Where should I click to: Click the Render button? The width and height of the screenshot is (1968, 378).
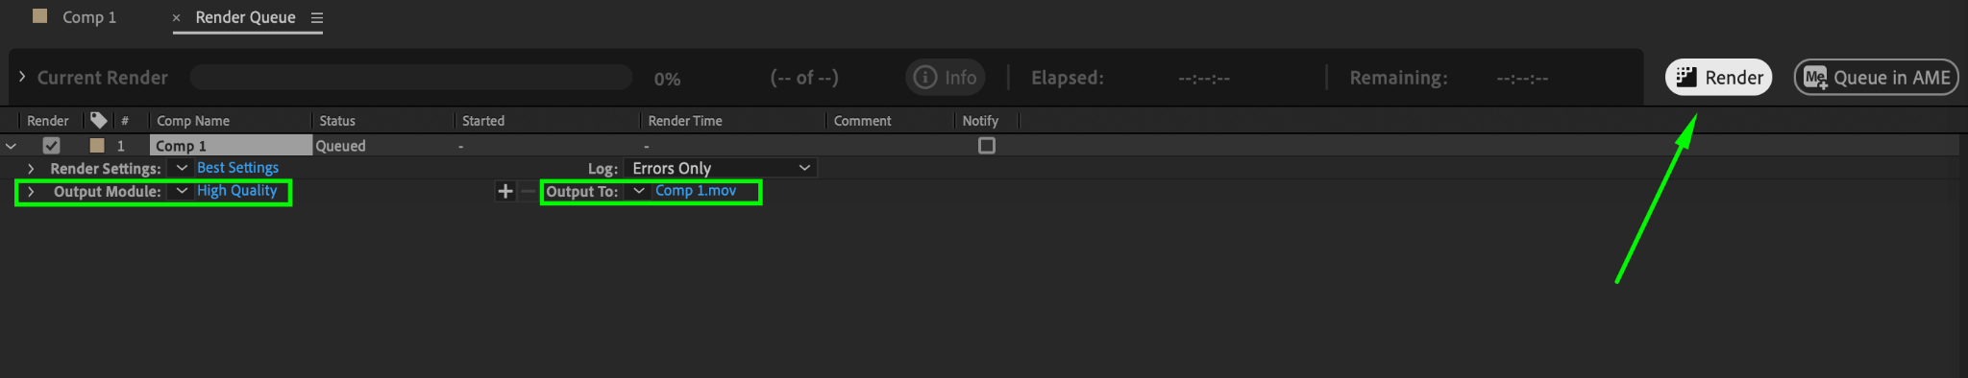pos(1718,78)
